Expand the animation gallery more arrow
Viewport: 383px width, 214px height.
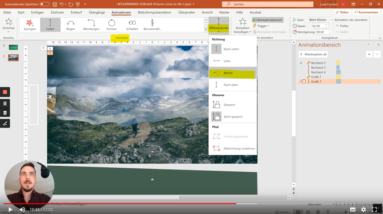tap(206, 30)
